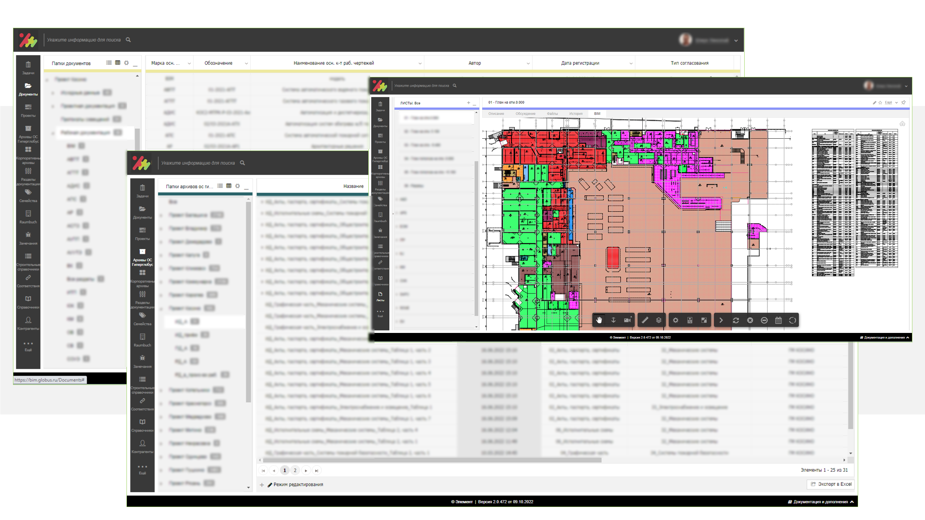Go to page 2 in the archives list

pos(295,470)
